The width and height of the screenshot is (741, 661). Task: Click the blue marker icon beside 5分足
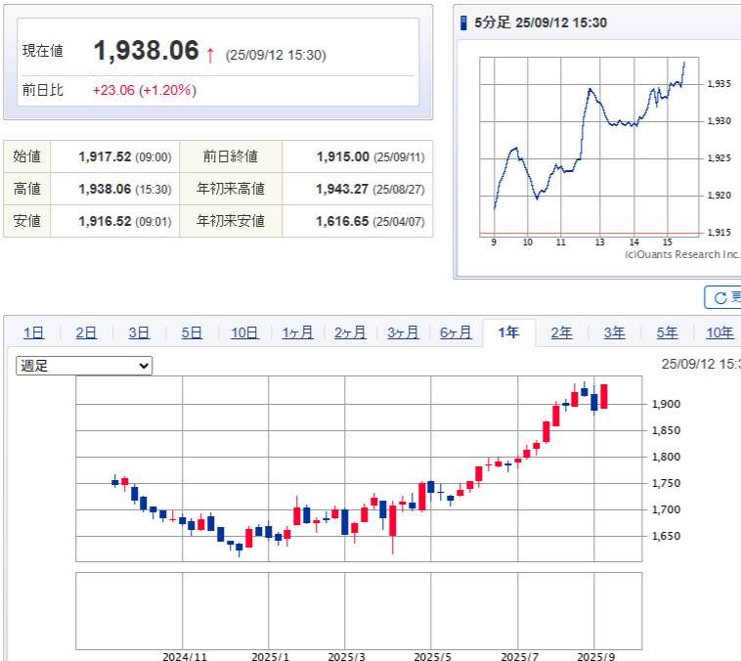463,22
